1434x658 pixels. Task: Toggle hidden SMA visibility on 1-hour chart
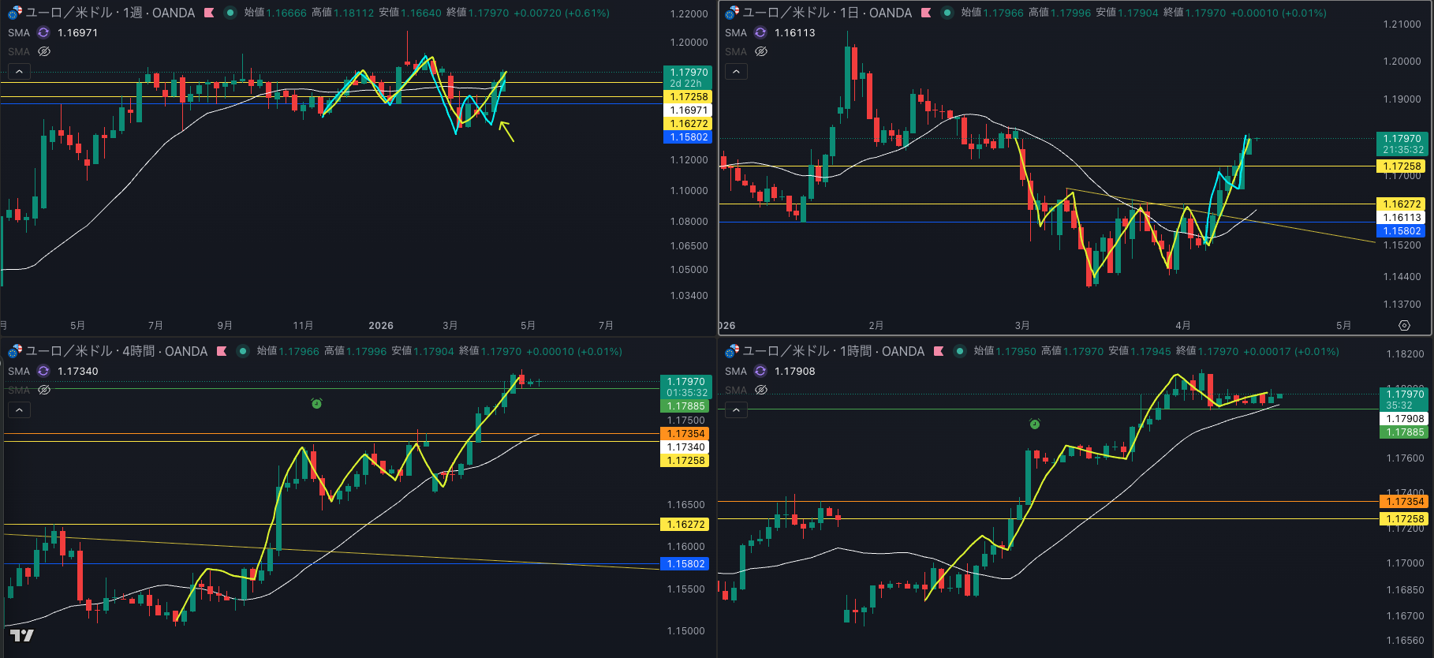pyautogui.click(x=761, y=390)
